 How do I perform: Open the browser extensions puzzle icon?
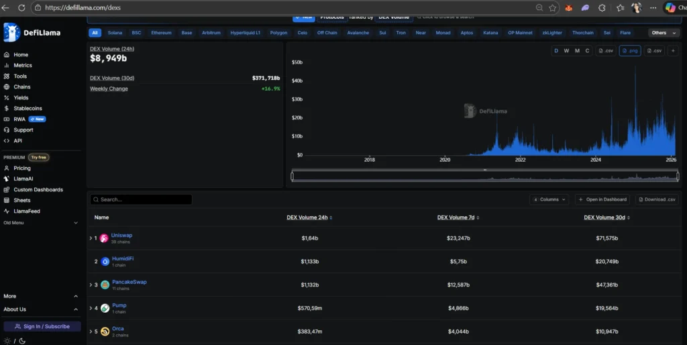(602, 8)
